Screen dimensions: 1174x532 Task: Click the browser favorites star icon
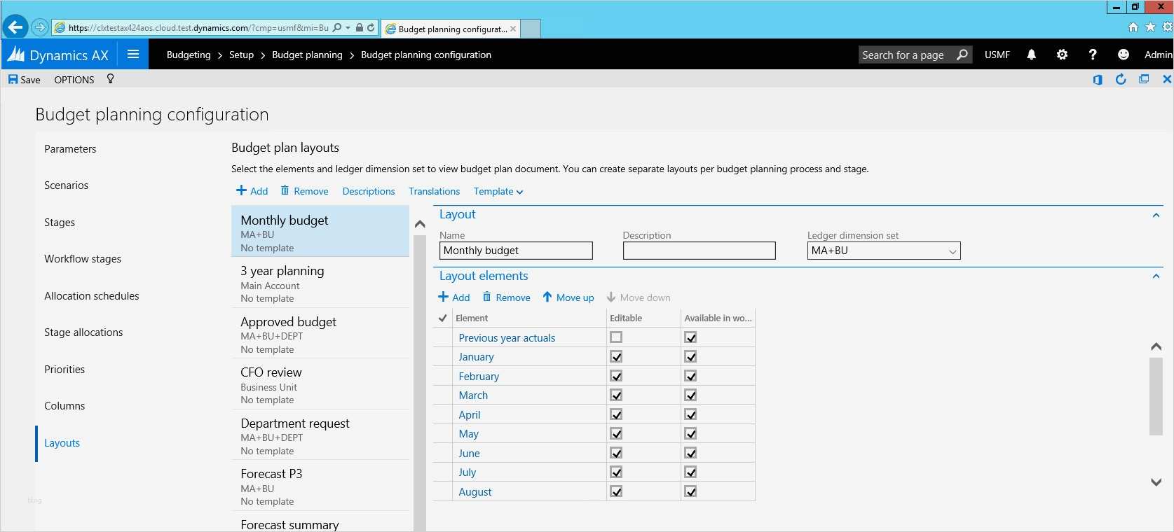[x=1150, y=27]
